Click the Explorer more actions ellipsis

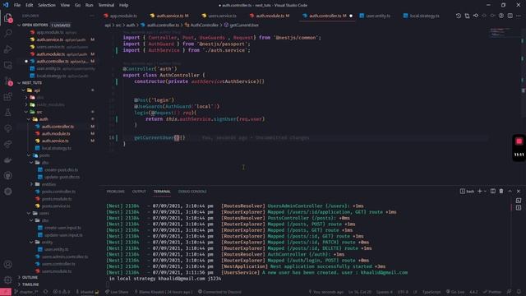click(x=92, y=16)
